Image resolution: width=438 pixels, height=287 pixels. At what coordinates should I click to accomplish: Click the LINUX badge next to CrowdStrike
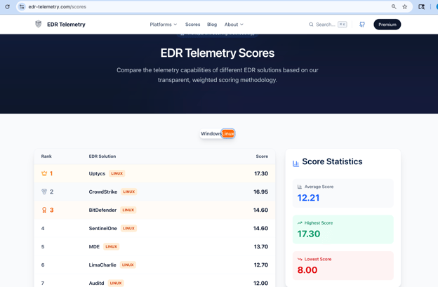[128, 192]
